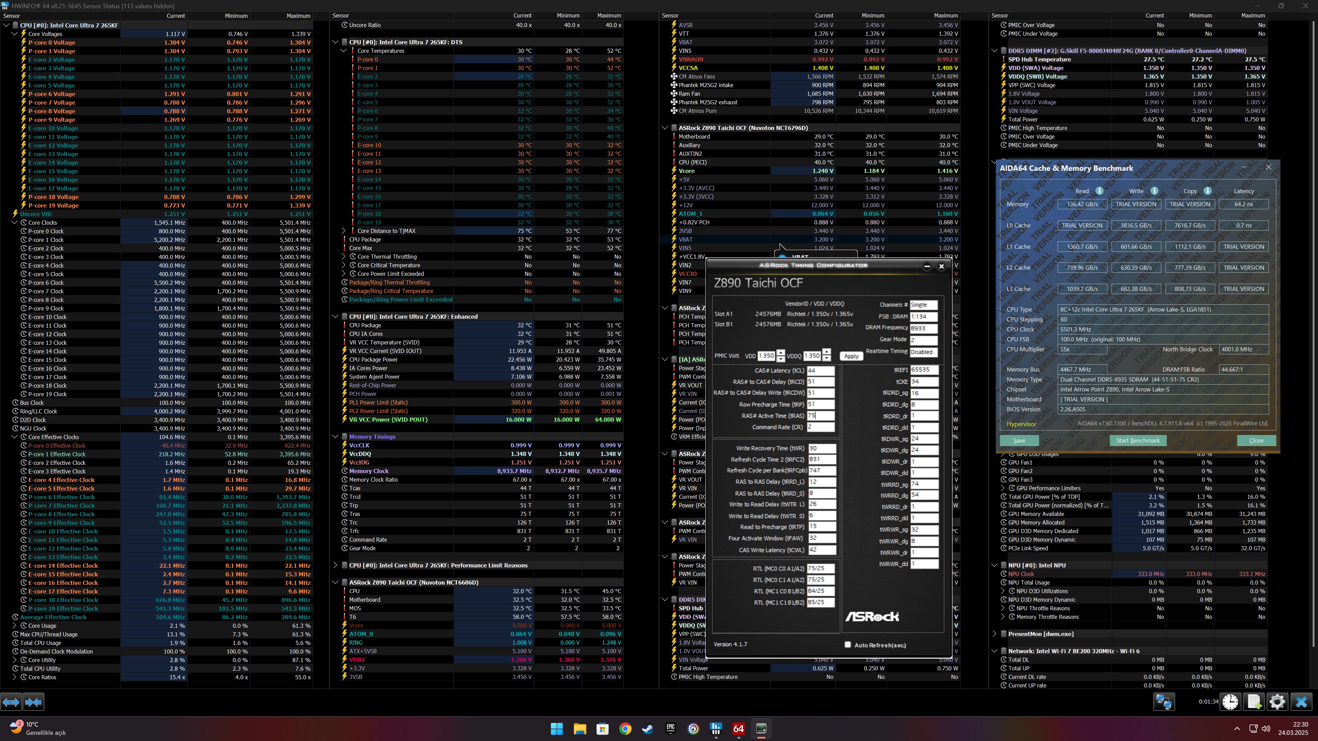Collapse NPU [#0]: Intel NPU section

click(x=995, y=565)
